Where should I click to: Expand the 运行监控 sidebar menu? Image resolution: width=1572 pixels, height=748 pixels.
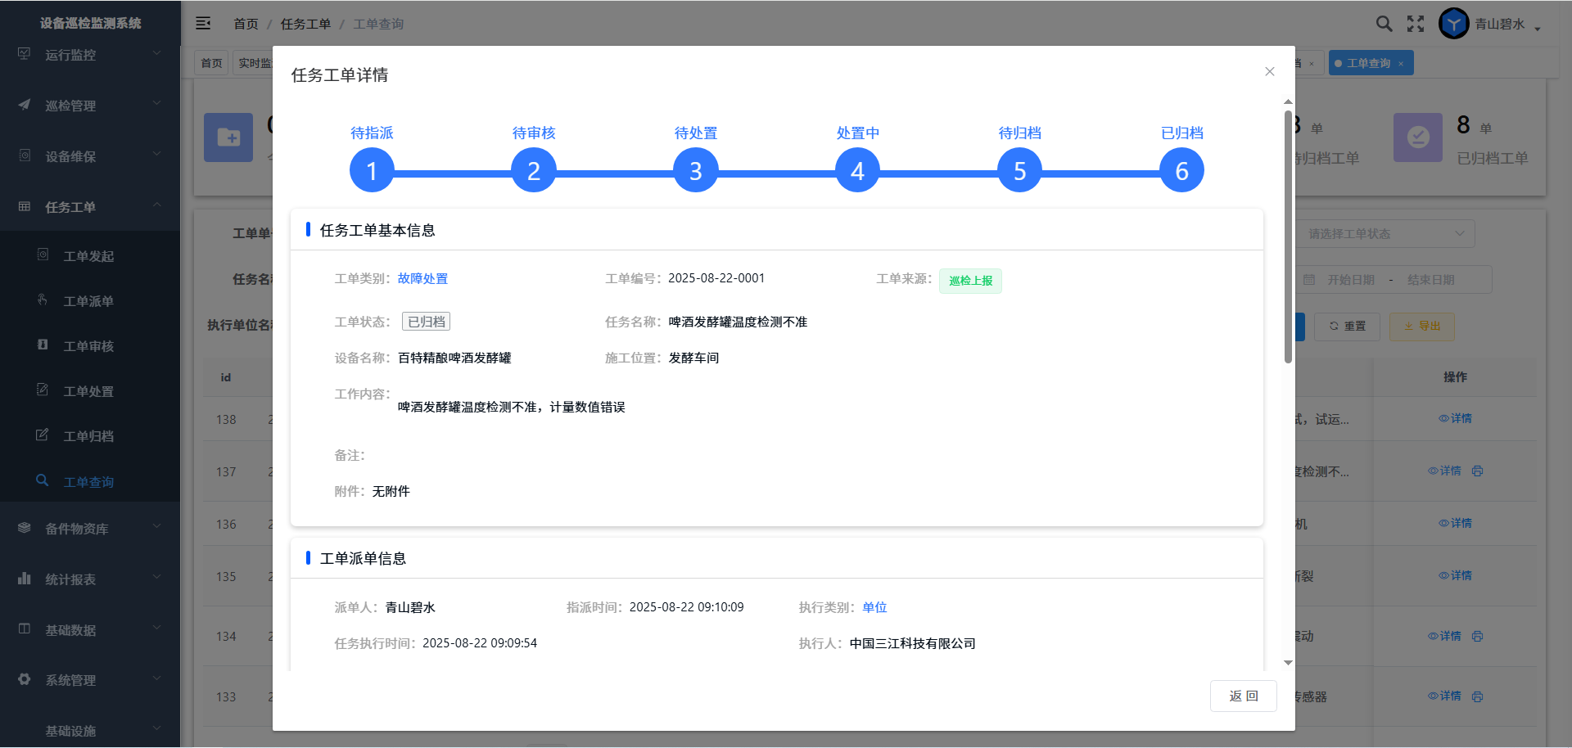pyautogui.click(x=90, y=55)
